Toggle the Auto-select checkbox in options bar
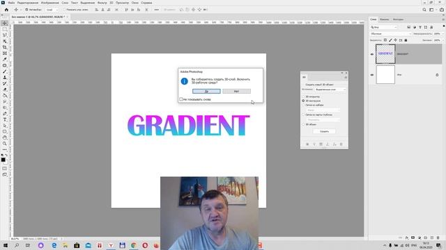 click(26, 10)
